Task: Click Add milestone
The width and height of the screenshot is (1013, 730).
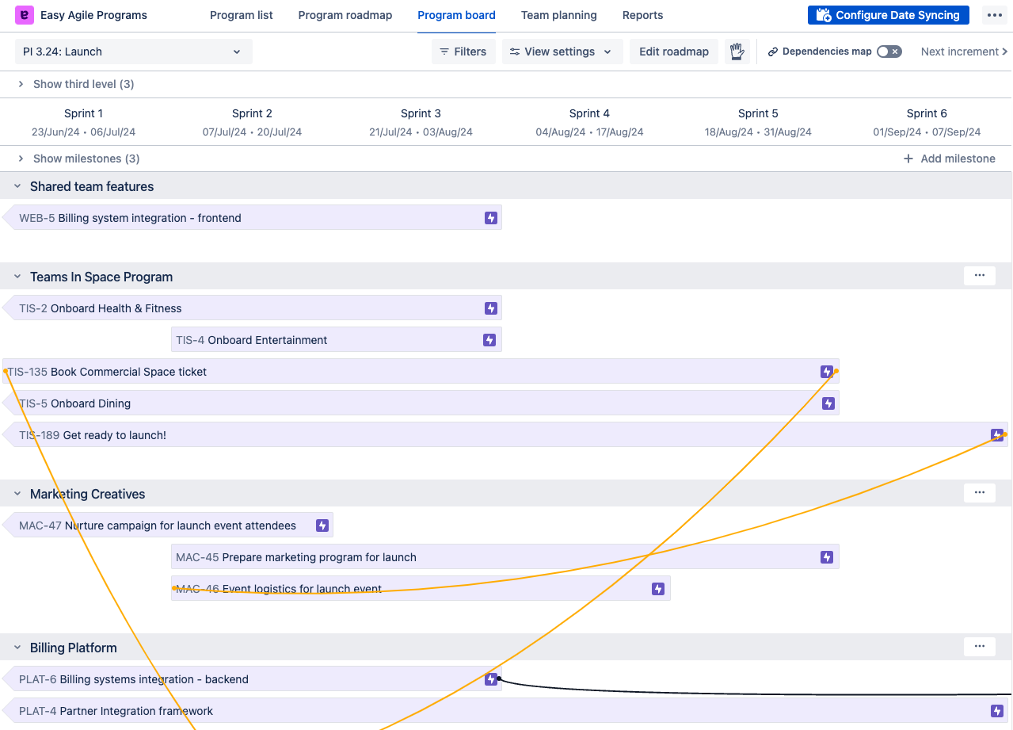Action: [x=949, y=159]
